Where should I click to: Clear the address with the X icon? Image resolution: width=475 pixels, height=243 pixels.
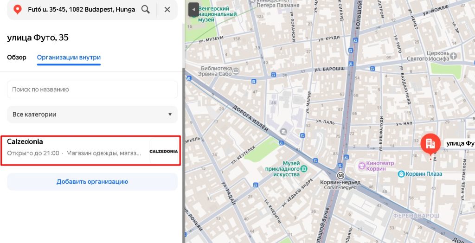167,9
